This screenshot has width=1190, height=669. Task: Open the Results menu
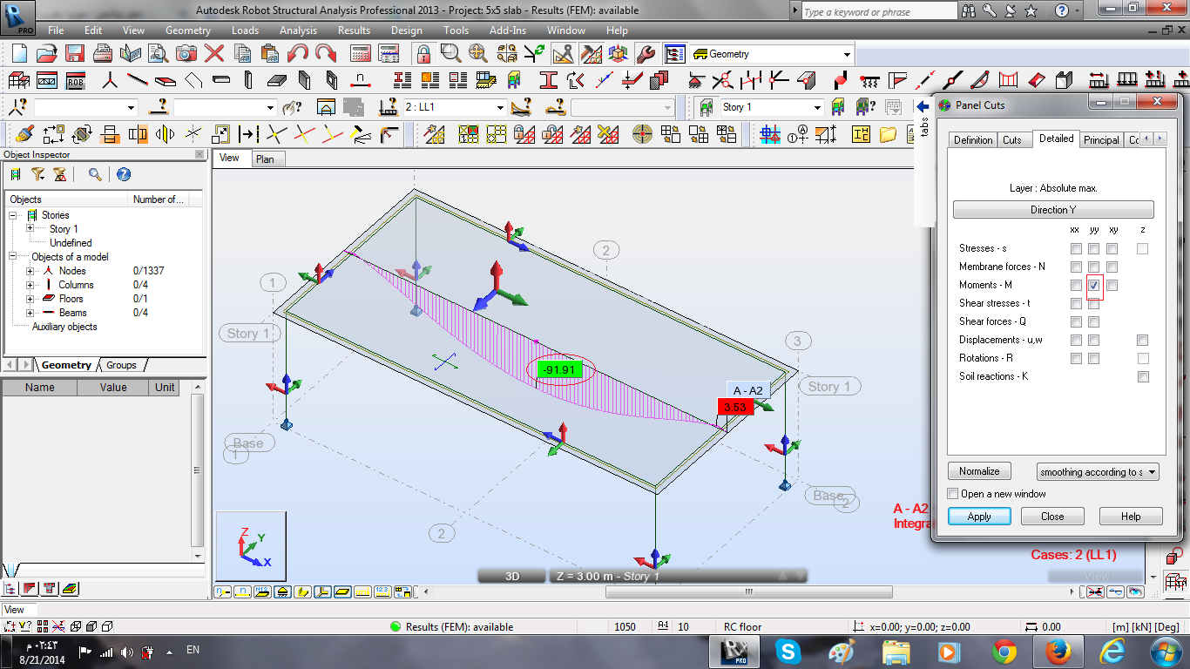354,30
